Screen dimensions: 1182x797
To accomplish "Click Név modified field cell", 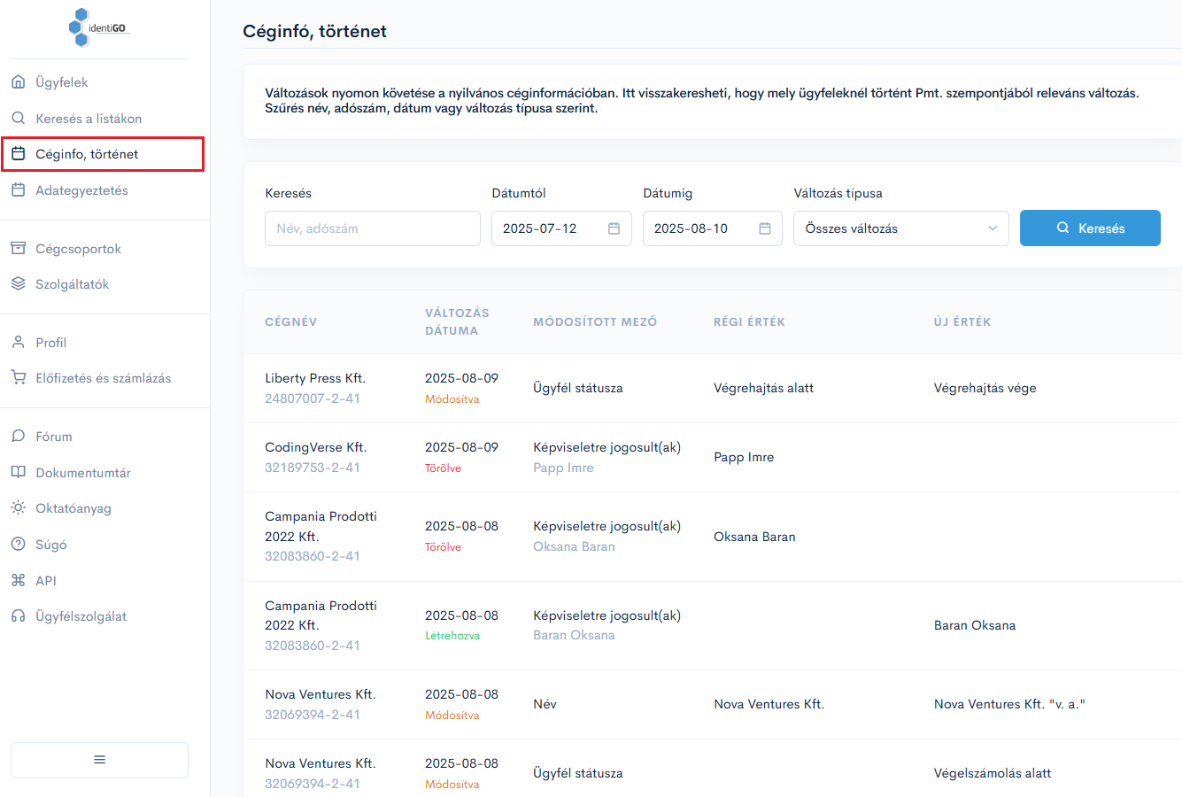I will pos(545,704).
